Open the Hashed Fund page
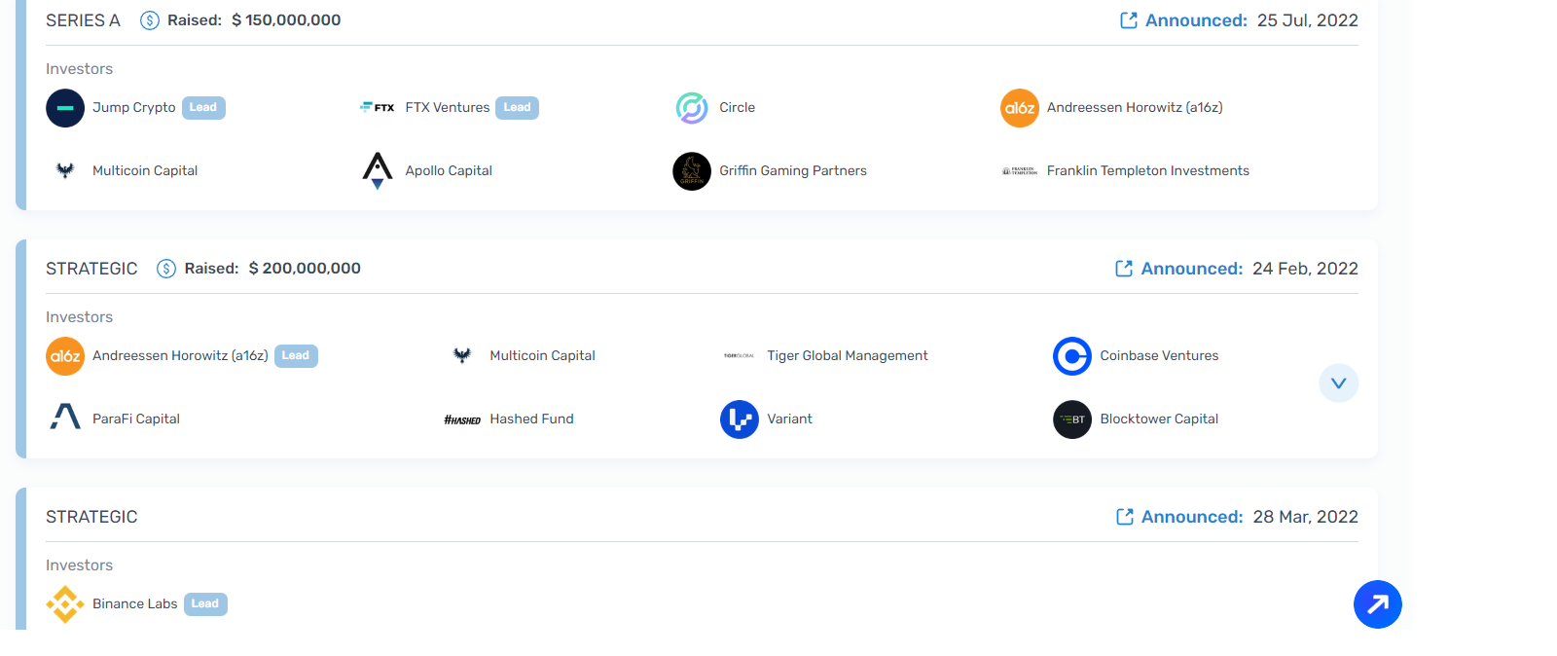1557x656 pixels. [531, 419]
